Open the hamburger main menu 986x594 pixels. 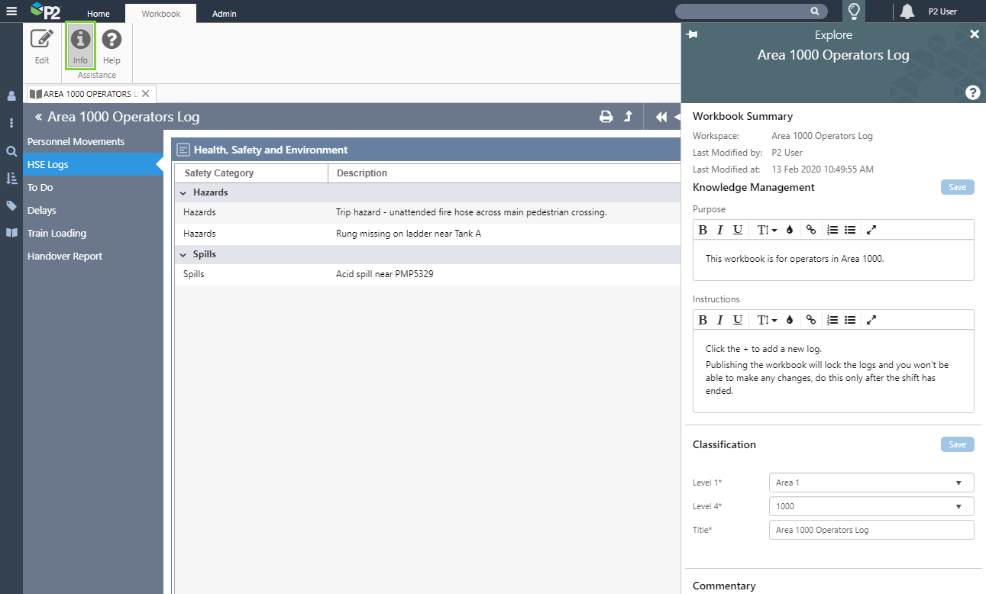tap(11, 11)
